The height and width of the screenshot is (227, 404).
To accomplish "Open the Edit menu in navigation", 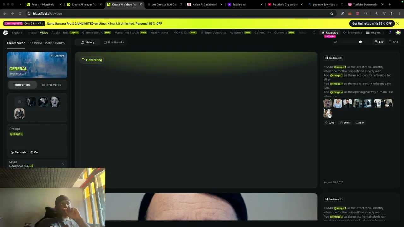I will tap(71, 32).
